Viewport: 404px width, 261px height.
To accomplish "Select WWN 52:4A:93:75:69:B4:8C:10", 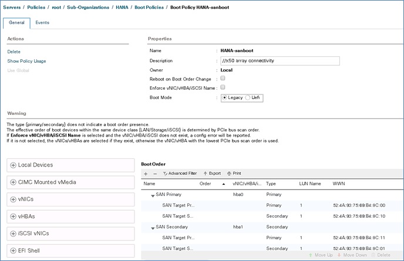I will click(x=359, y=216).
